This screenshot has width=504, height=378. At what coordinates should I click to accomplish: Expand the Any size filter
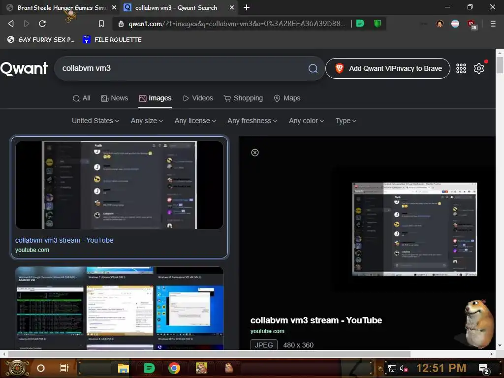(x=147, y=121)
